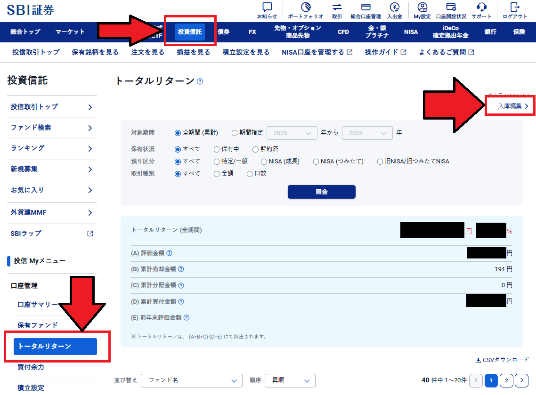Open the start year 2025 dropdown
Viewport: 536px width, 395px height.
[x=292, y=133]
